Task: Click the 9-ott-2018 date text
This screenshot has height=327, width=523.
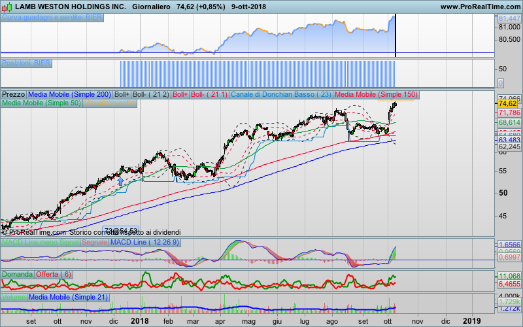Action: tap(248, 7)
